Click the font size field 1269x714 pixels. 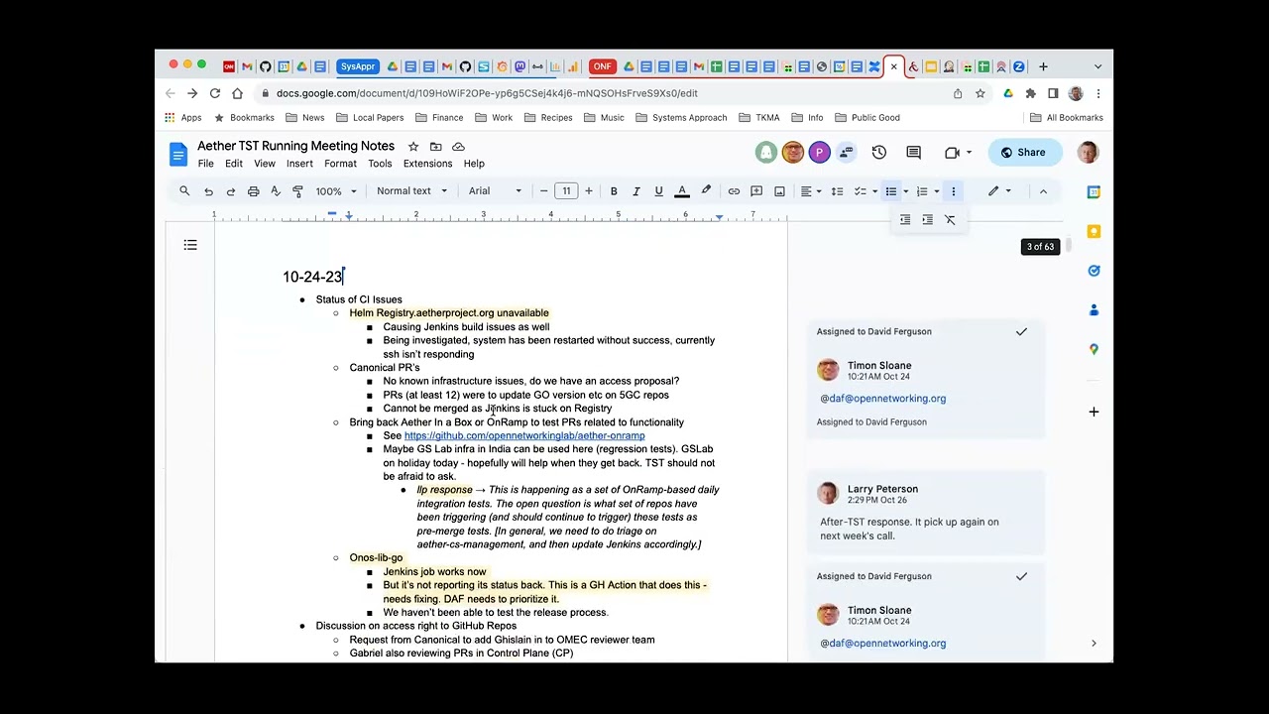coord(566,191)
